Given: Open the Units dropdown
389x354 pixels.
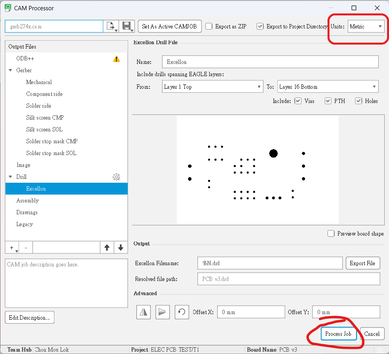Looking at the screenshot, I should (x=366, y=26).
